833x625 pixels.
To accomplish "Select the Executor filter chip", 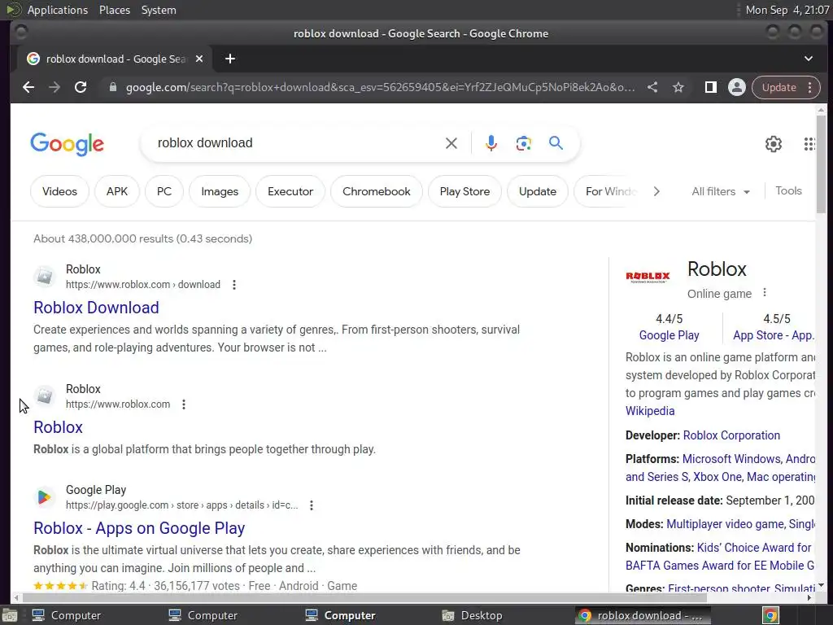I will tap(290, 191).
